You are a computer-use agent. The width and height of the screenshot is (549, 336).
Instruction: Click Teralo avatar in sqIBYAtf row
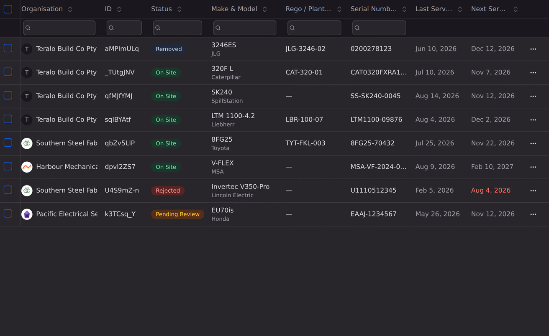click(x=27, y=120)
